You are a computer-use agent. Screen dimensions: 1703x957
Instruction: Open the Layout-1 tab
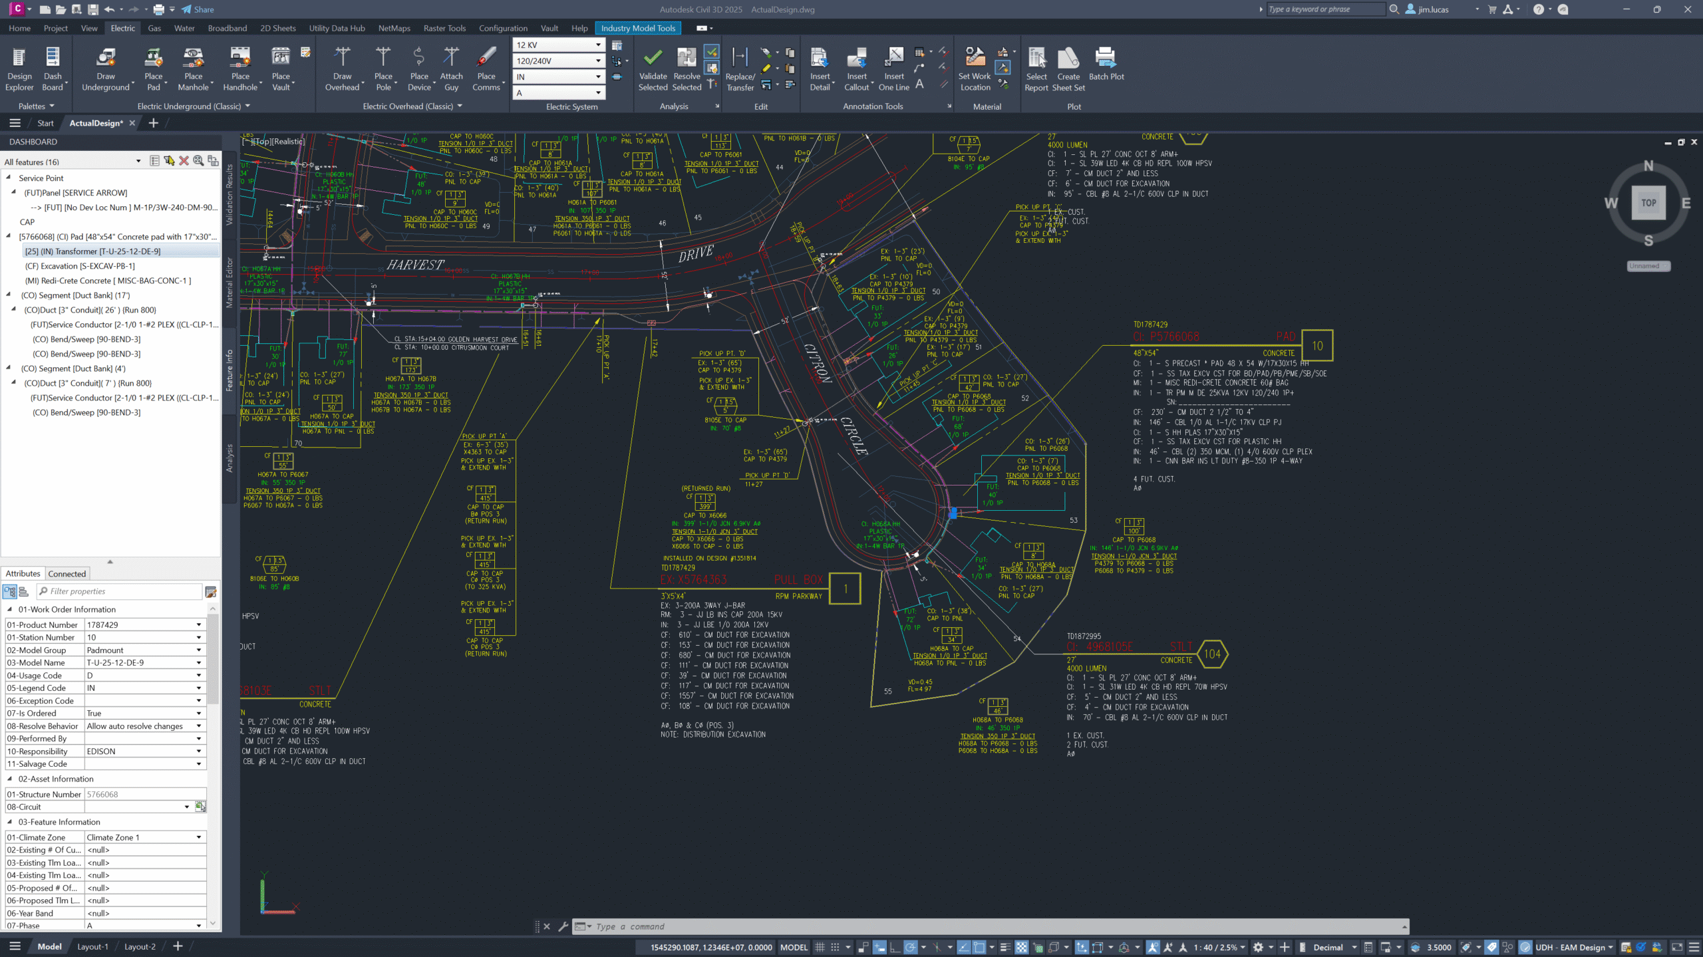[92, 946]
